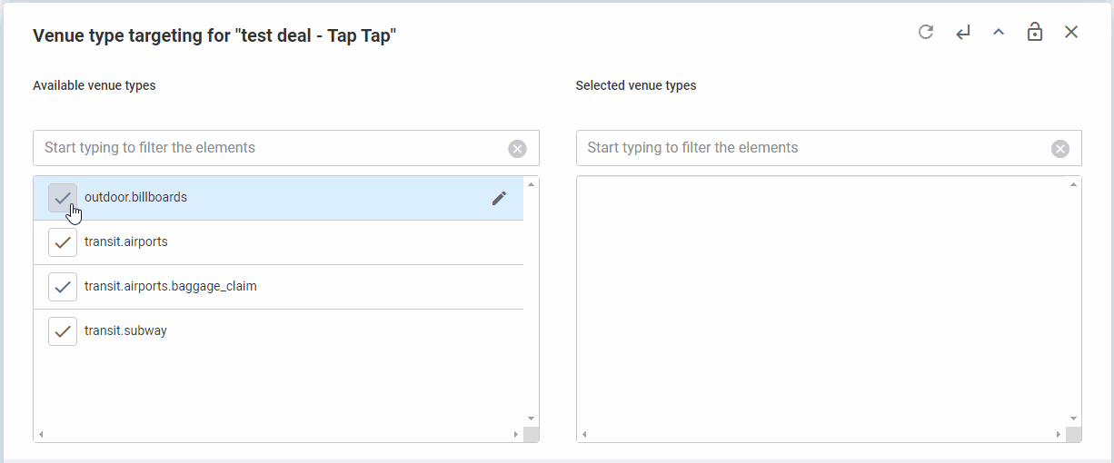The image size is (1114, 463).
Task: Close the venue type targeting dialog
Action: 1071,33
